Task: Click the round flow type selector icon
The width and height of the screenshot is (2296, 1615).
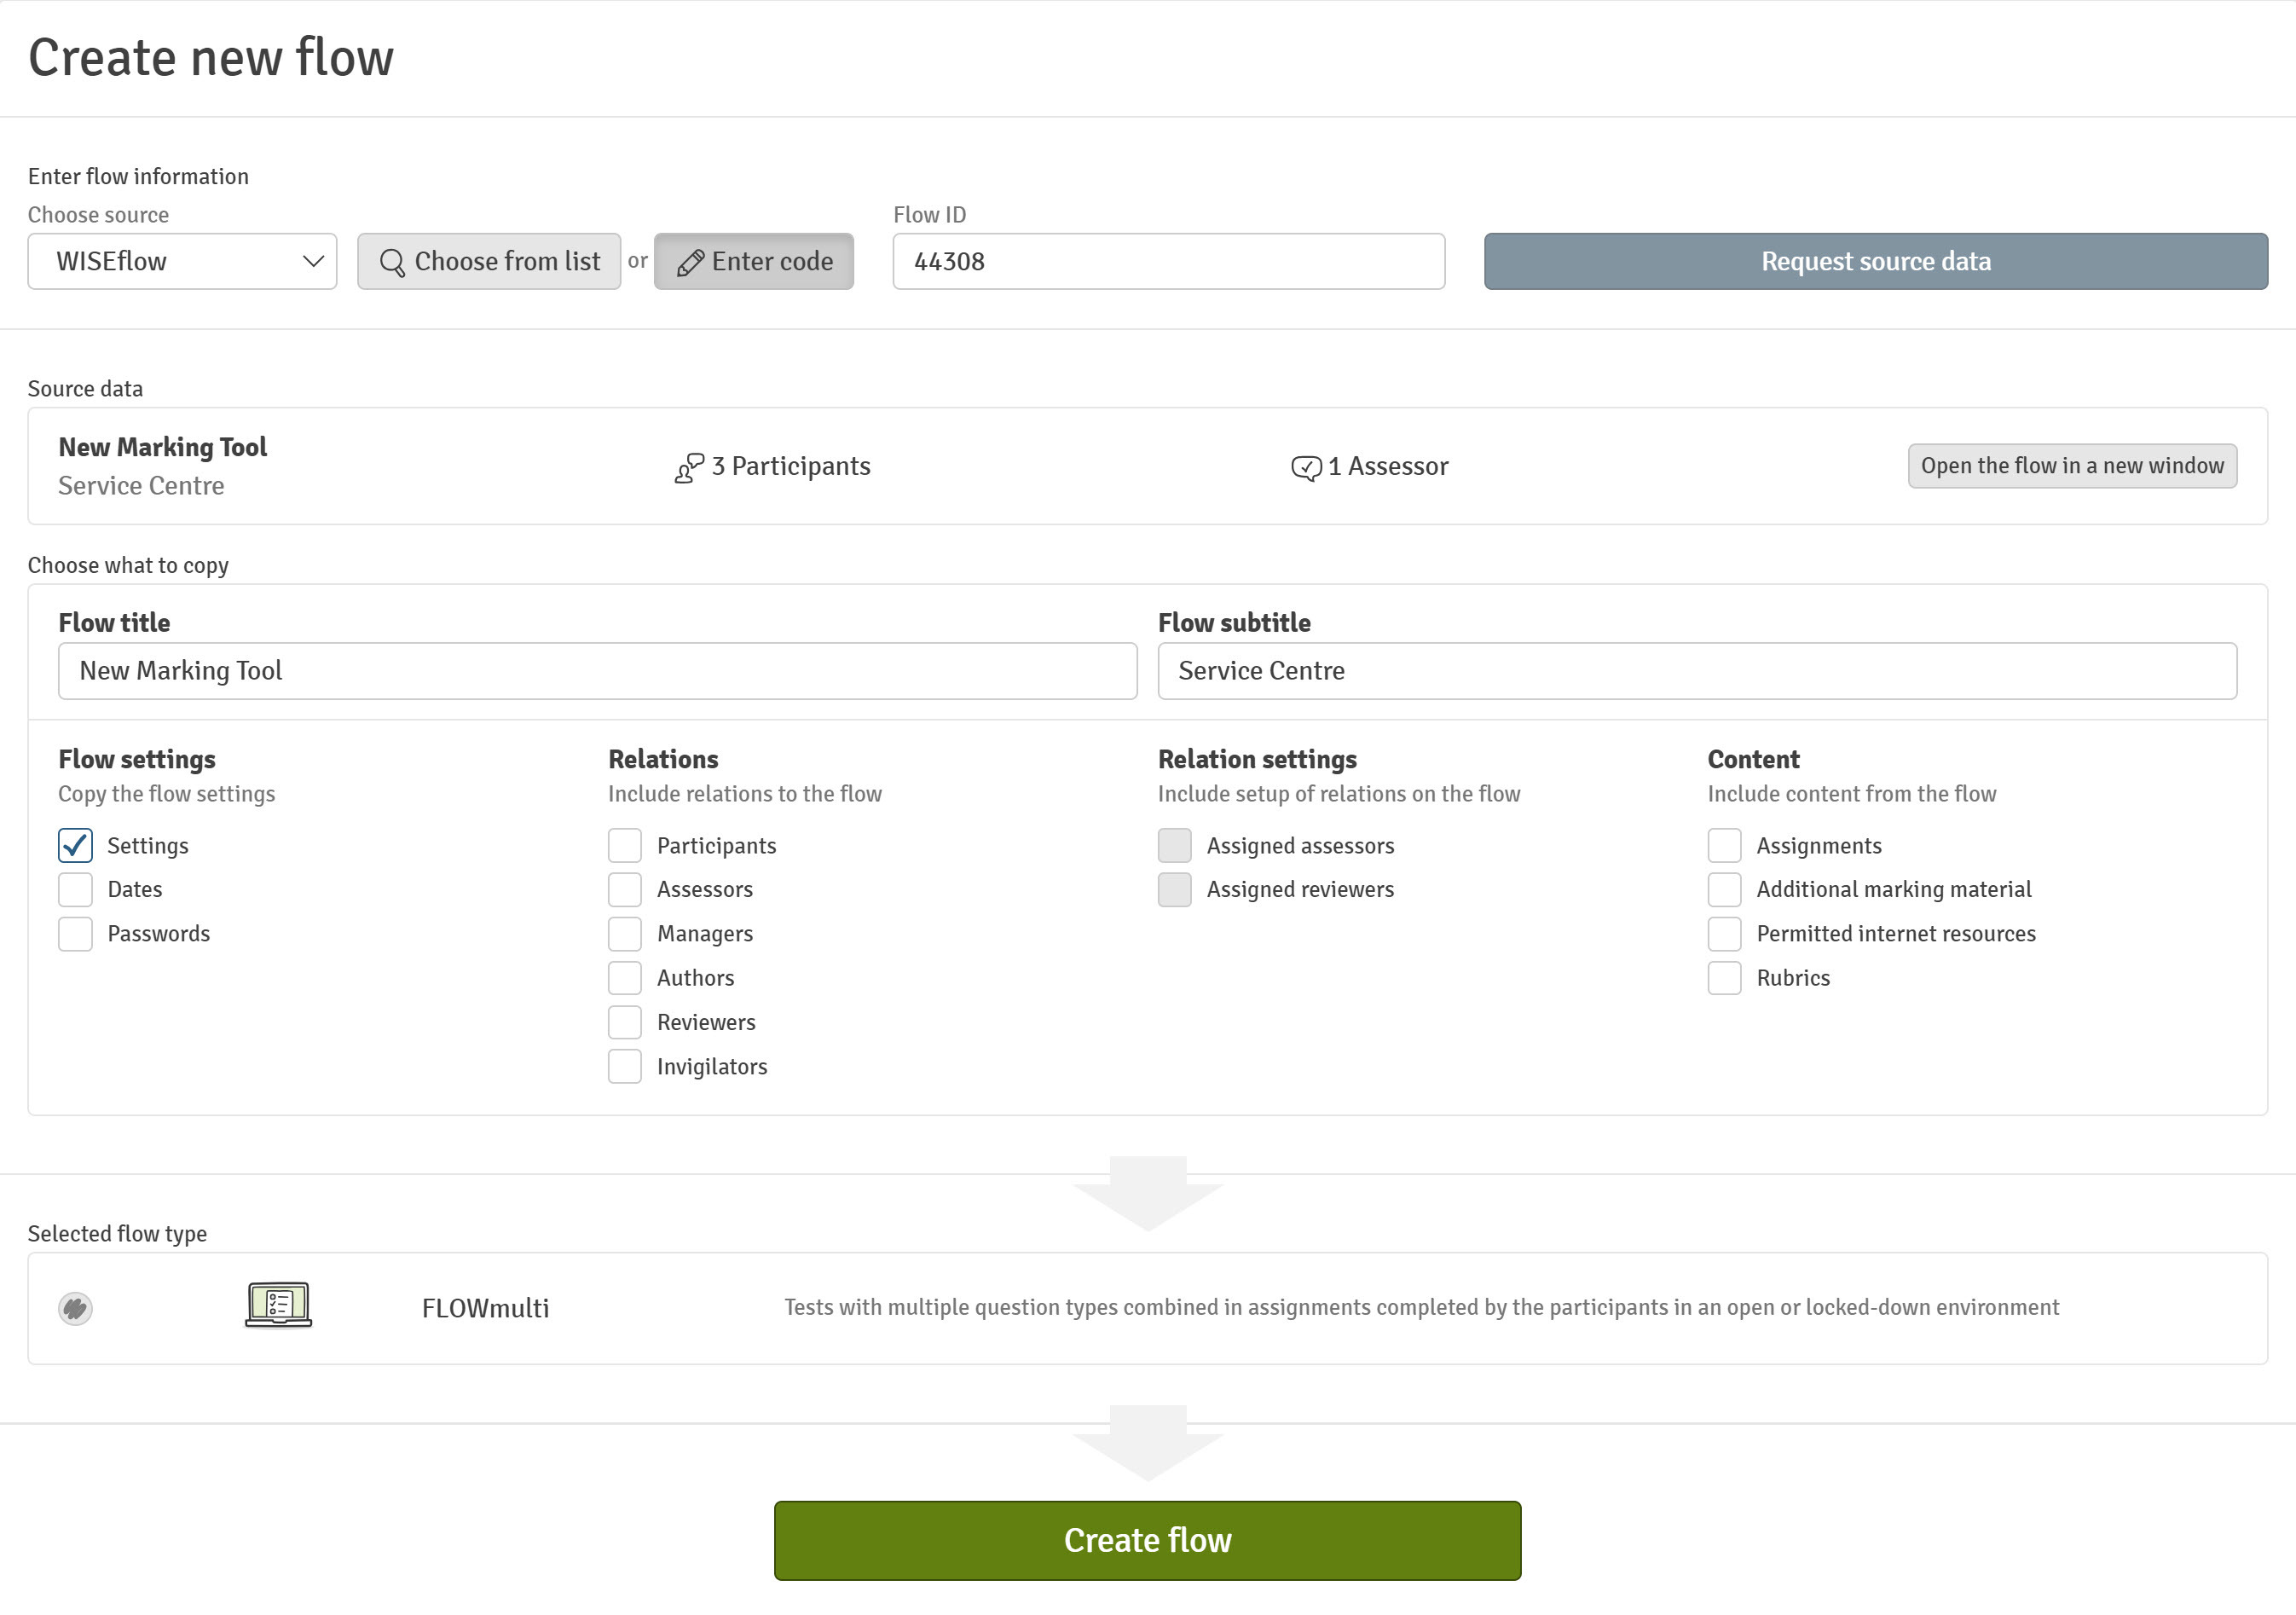Action: [x=75, y=1308]
